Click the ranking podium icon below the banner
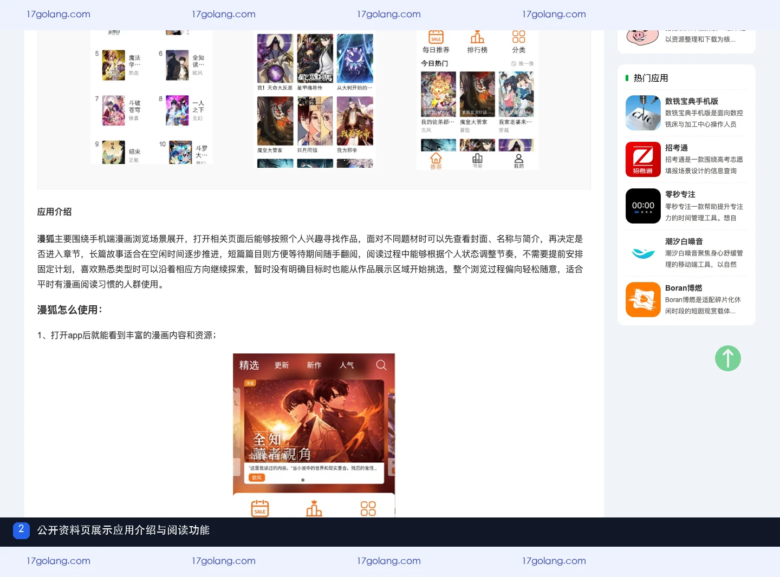 coord(314,508)
